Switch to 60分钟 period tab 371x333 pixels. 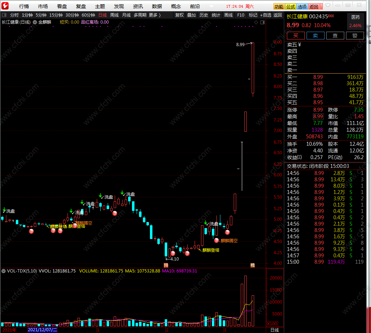coord(88,15)
